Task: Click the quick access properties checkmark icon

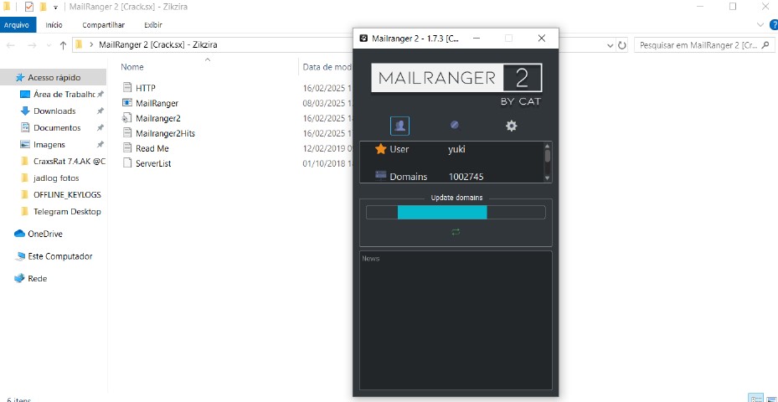Action: point(28,7)
